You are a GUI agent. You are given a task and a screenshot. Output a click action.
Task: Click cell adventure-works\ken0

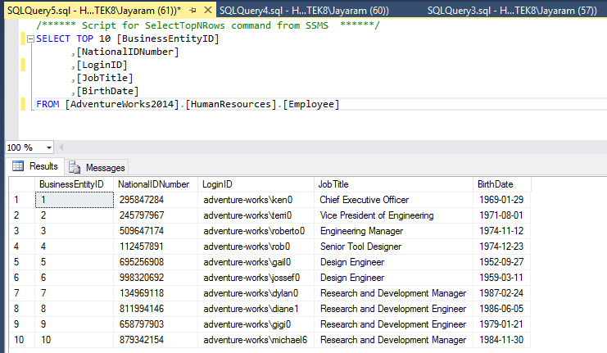pyautogui.click(x=256, y=200)
